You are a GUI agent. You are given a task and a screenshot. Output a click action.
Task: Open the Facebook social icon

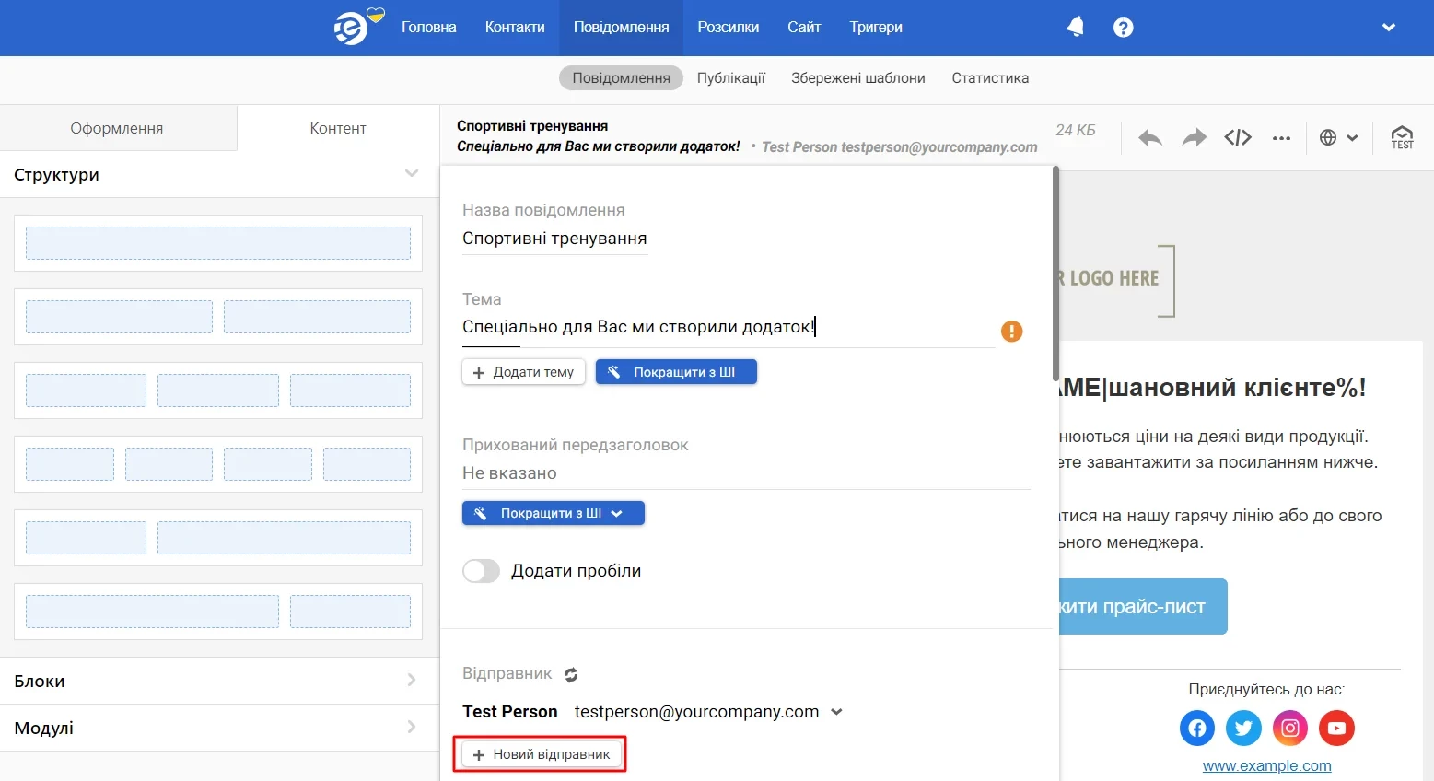point(1196,729)
